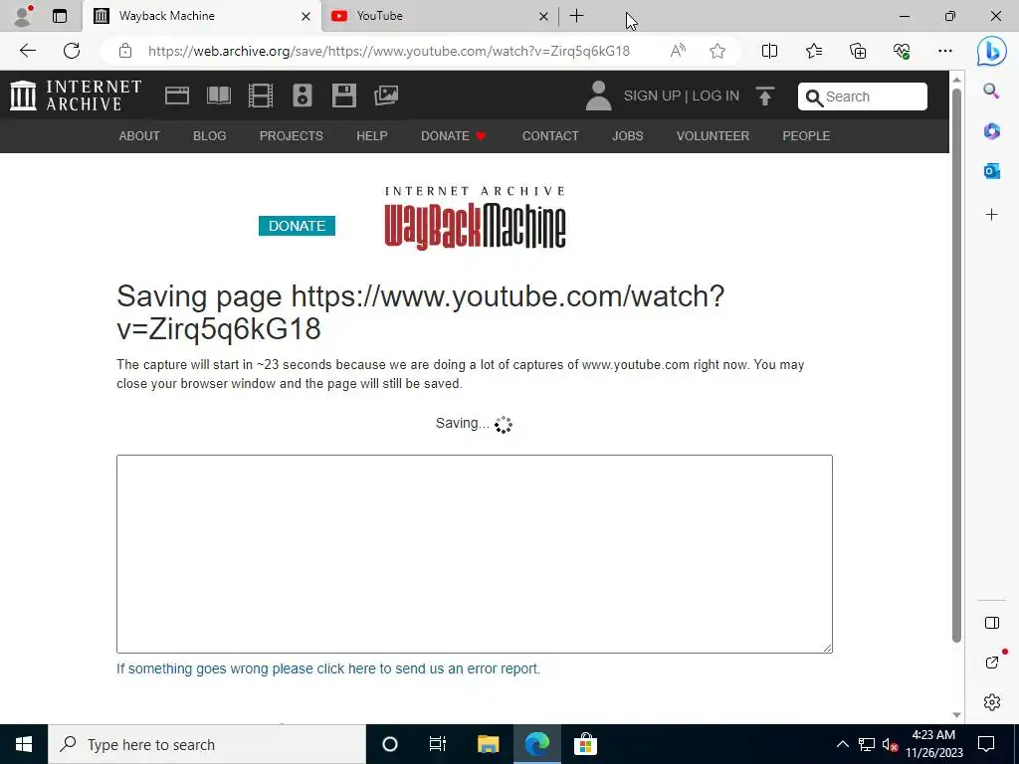
Task: Open the Windows Start menu
Action: [x=24, y=744]
